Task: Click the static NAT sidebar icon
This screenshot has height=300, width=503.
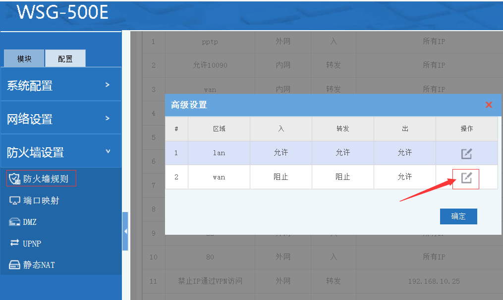Action: (15, 265)
